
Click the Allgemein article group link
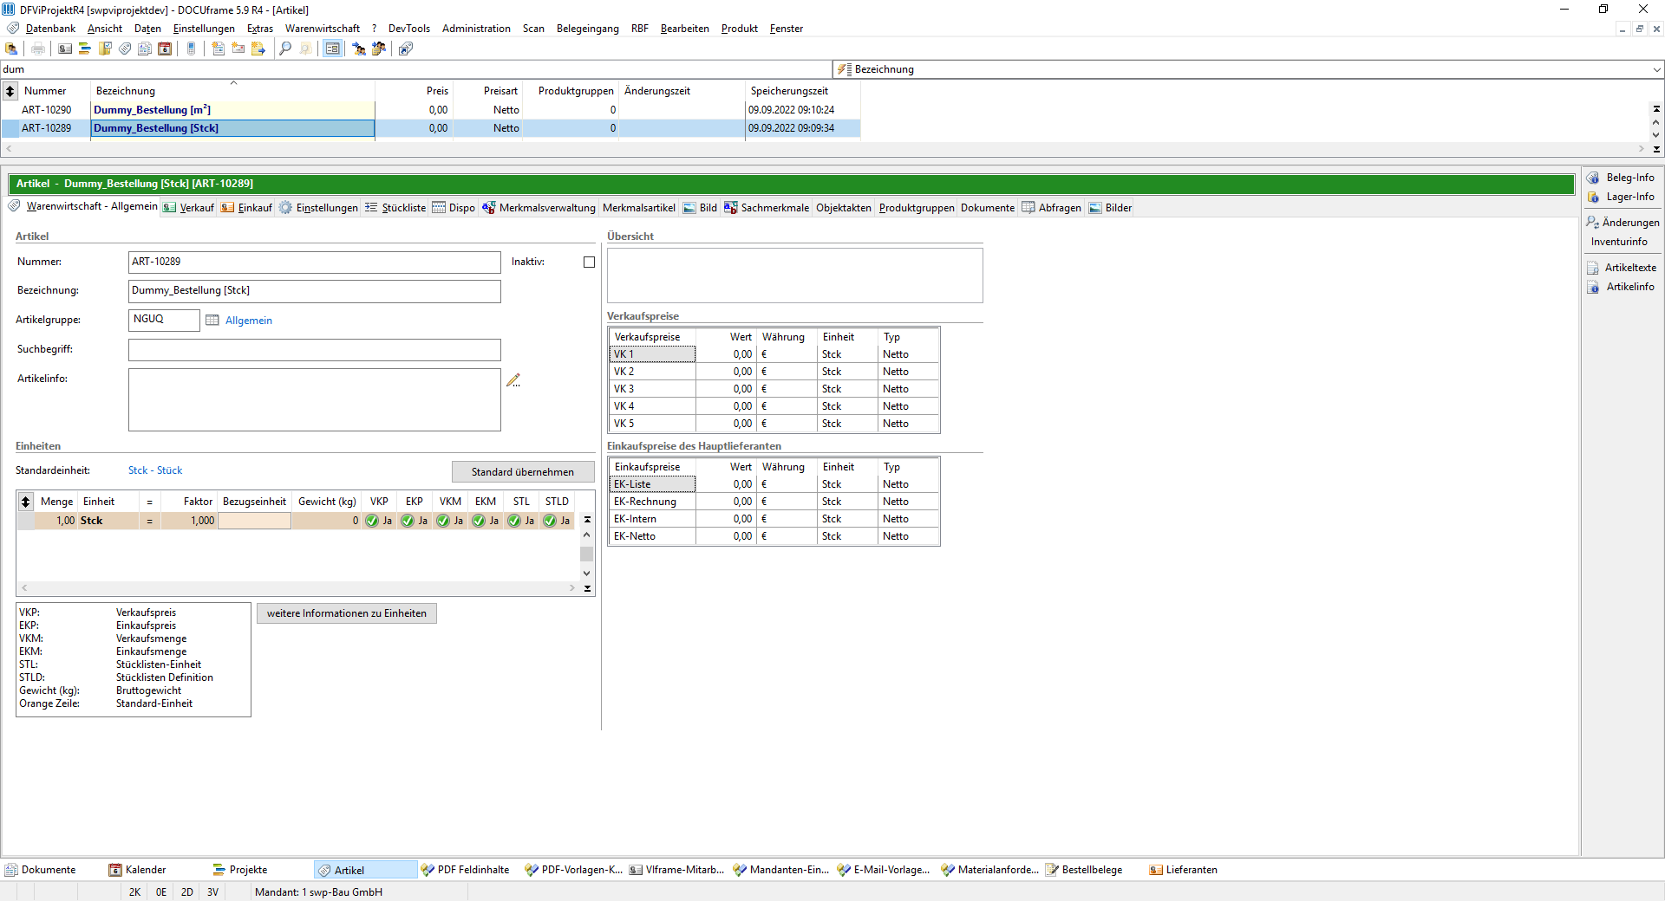pyautogui.click(x=249, y=321)
